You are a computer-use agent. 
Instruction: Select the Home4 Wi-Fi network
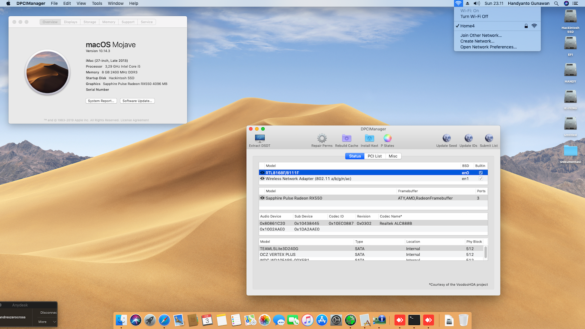tap(497, 26)
